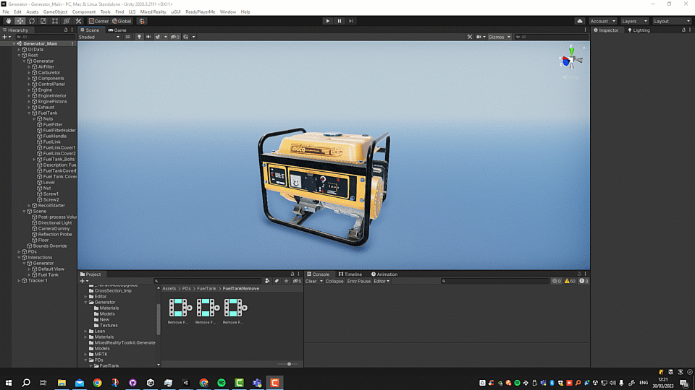
Task: Expand the Gizmos dropdown
Action: [x=499, y=37]
